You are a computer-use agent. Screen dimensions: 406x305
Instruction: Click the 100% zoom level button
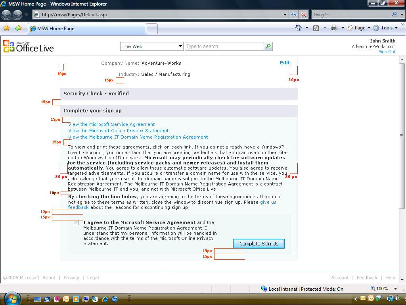pyautogui.click(x=379, y=289)
